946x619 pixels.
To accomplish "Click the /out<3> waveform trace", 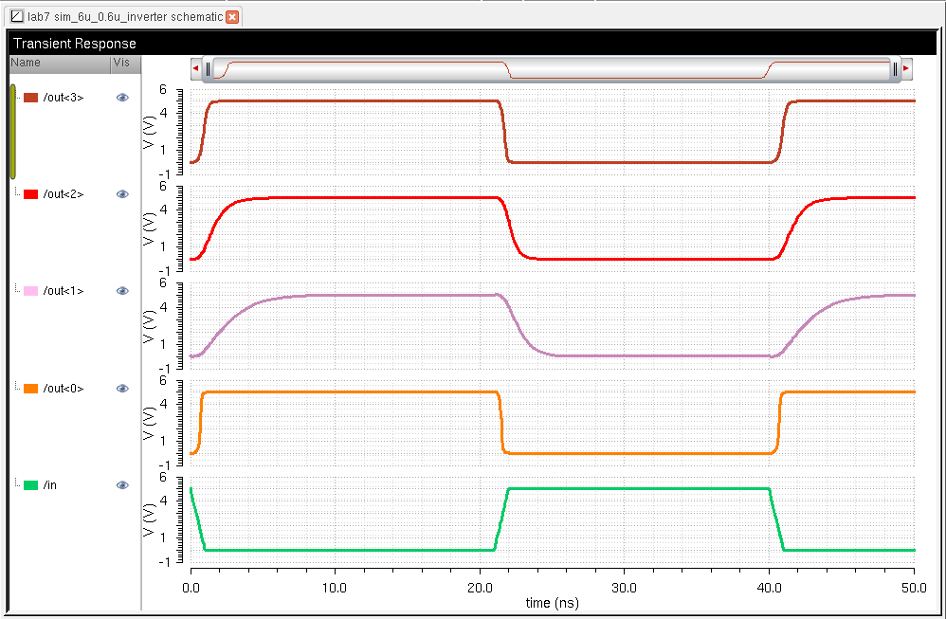I will 362,100.
